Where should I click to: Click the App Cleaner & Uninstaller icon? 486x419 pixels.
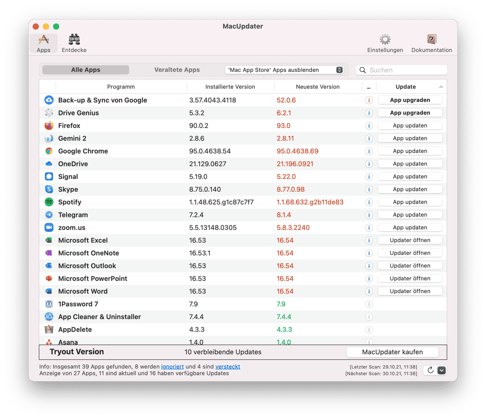tap(49, 317)
